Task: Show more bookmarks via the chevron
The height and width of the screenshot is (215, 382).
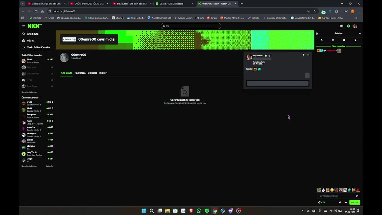Action: 356,18
